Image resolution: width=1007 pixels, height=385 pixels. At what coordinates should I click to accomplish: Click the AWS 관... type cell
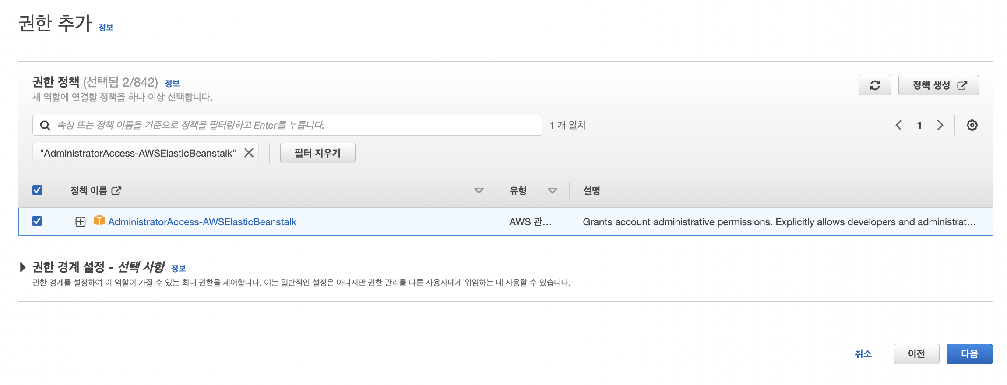[530, 222]
